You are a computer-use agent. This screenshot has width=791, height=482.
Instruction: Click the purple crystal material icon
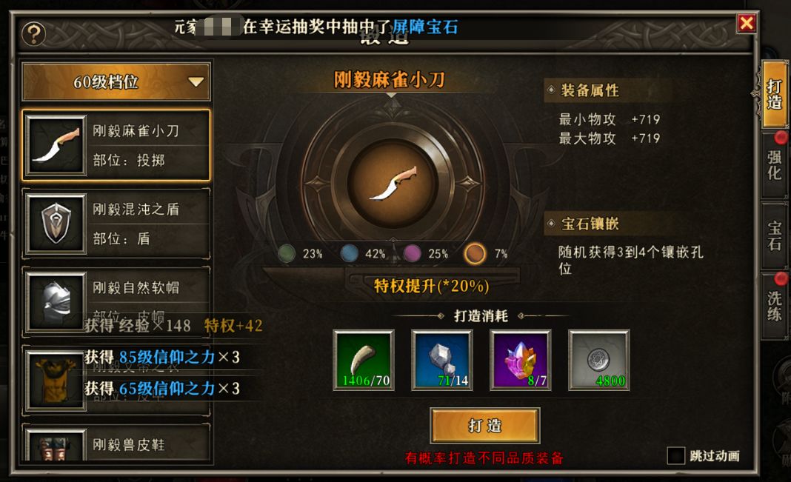tap(521, 360)
